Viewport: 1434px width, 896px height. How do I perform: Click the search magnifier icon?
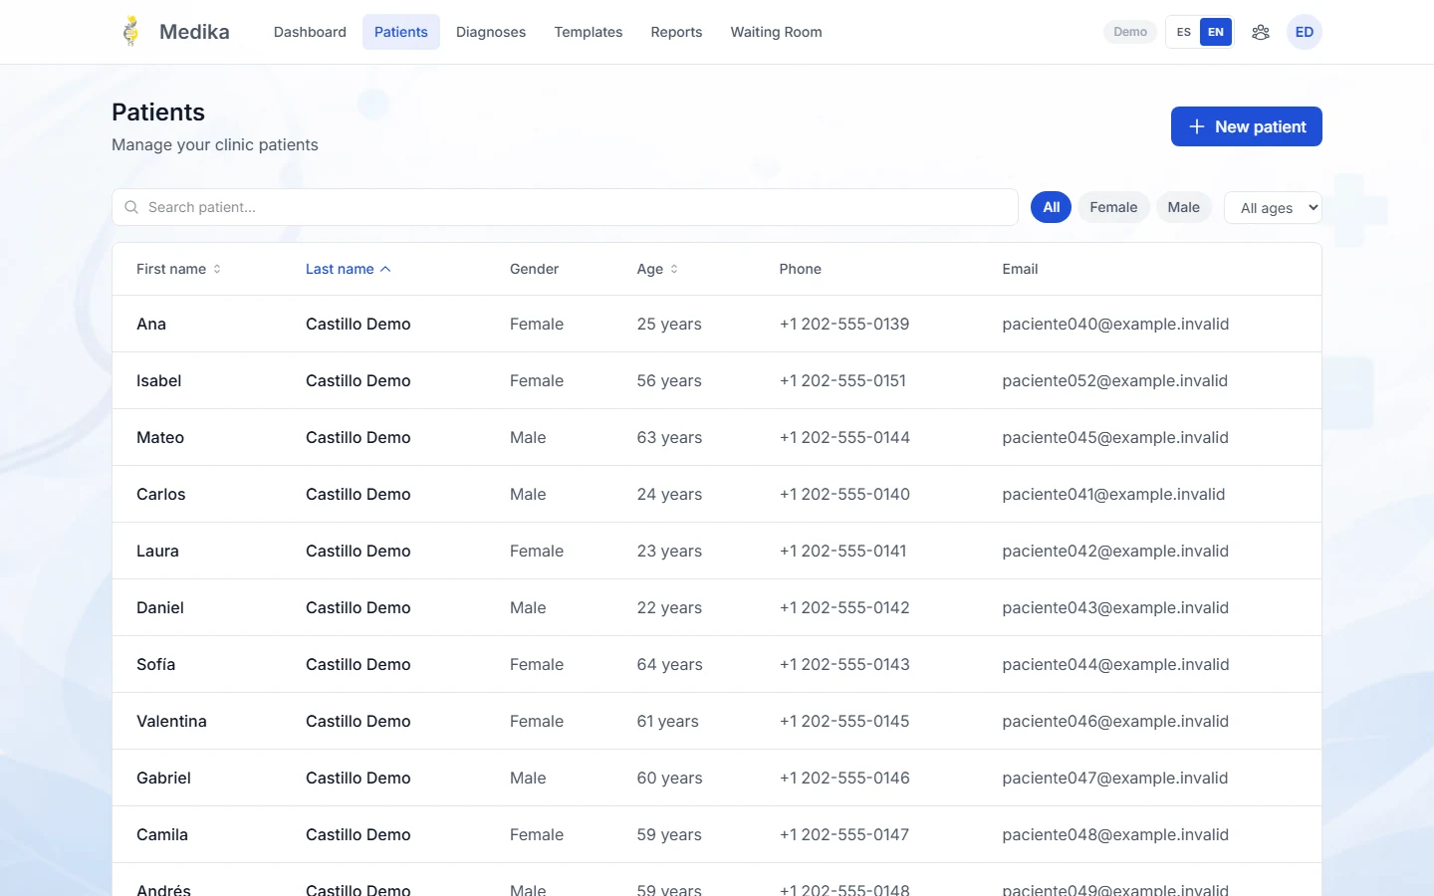131,207
